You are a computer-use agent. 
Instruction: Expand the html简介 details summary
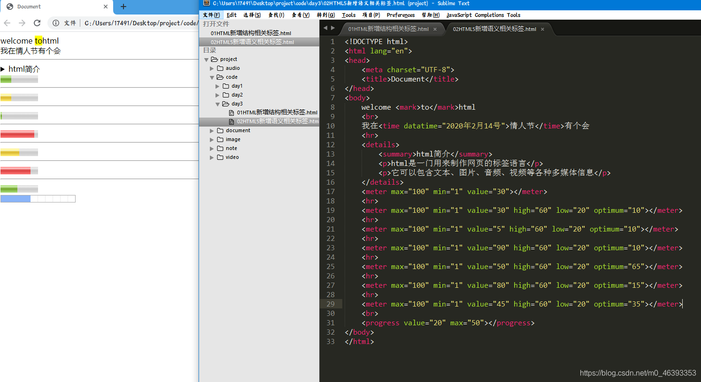(20, 69)
